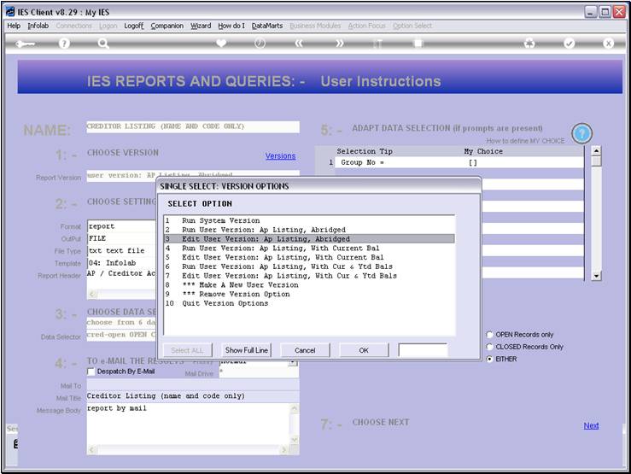The height and width of the screenshot is (474, 631).
Task: Click the gear-like icon in toolbar
Action: click(529, 43)
